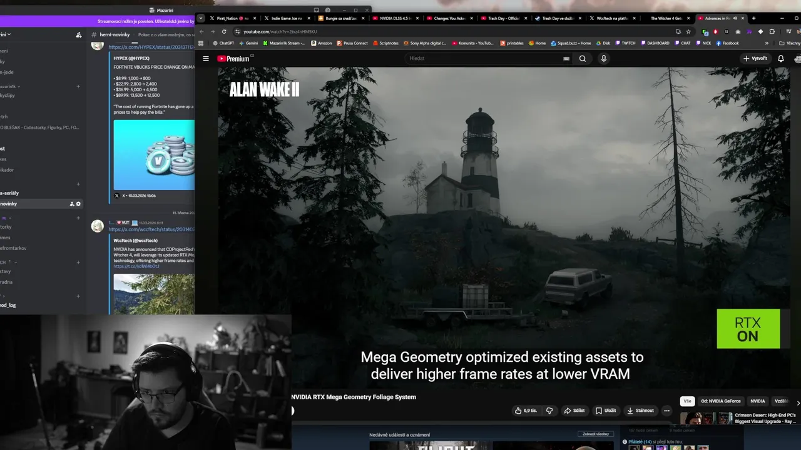The width and height of the screenshot is (801, 450).
Task: Open YouTube notifications bell
Action: 781,58
